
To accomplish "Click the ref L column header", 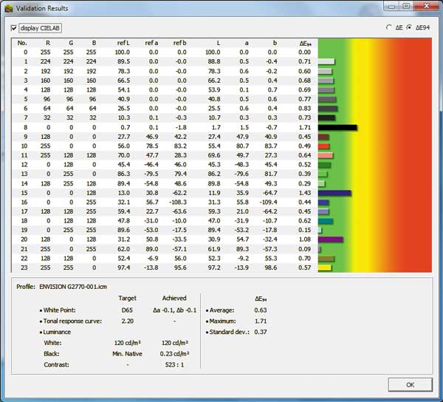I will [123, 43].
